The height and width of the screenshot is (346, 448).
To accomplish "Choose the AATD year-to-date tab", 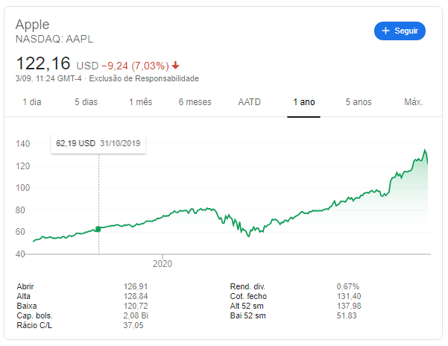I will [249, 102].
